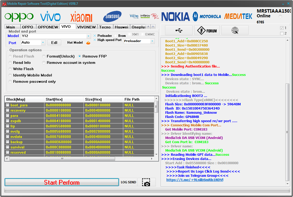
Task: Click the 'reserved' partition name
Action: [18, 152]
